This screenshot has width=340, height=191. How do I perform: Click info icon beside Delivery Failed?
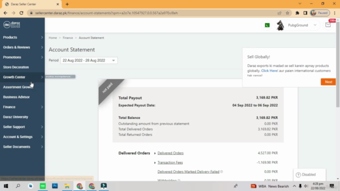point(222,172)
